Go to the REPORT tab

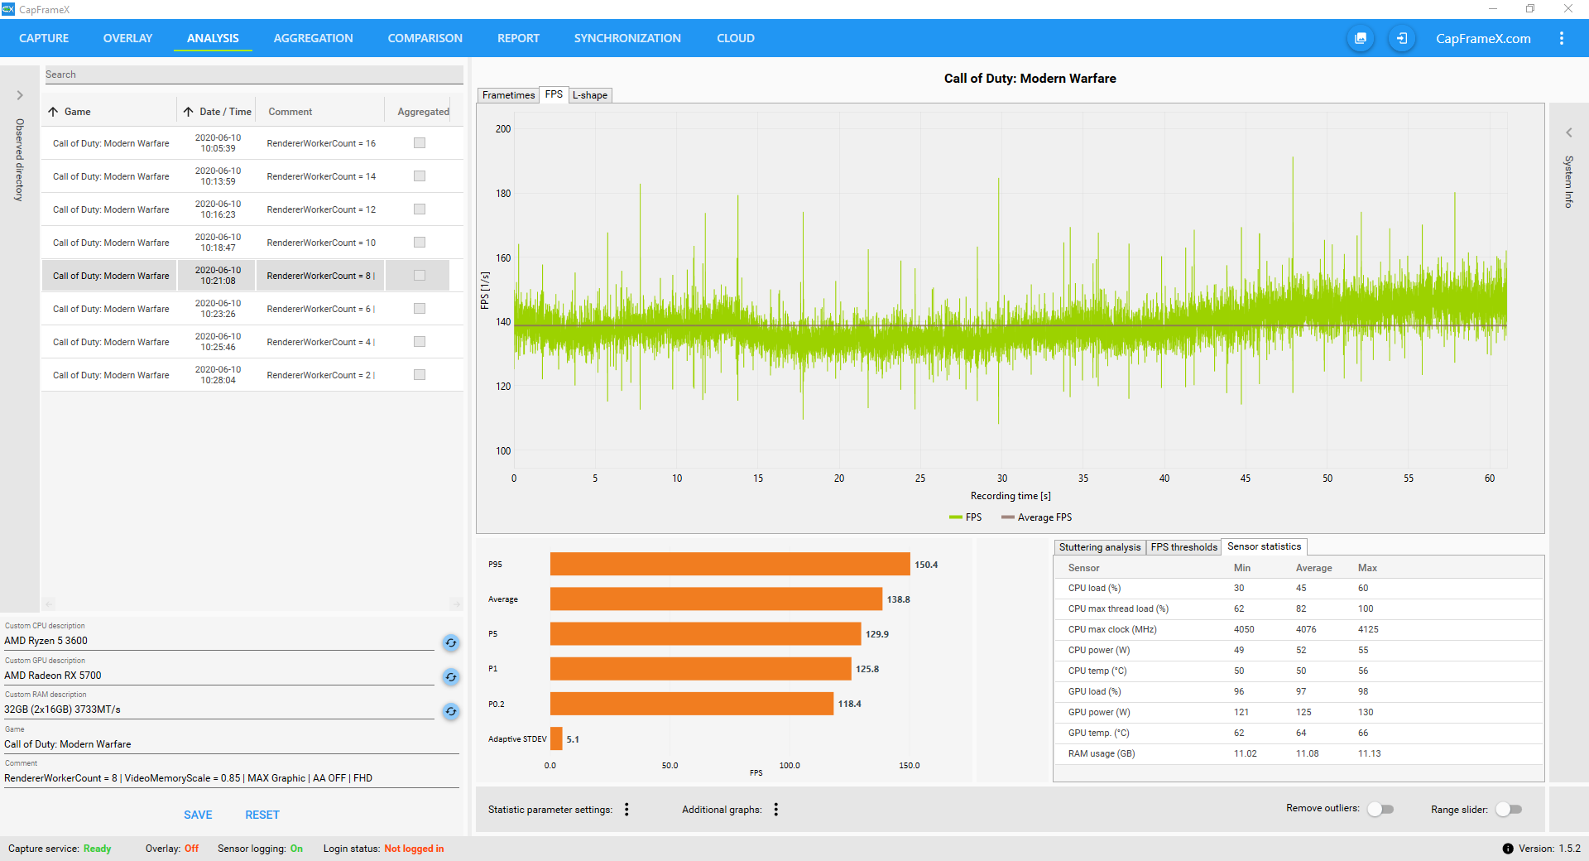pyautogui.click(x=518, y=38)
